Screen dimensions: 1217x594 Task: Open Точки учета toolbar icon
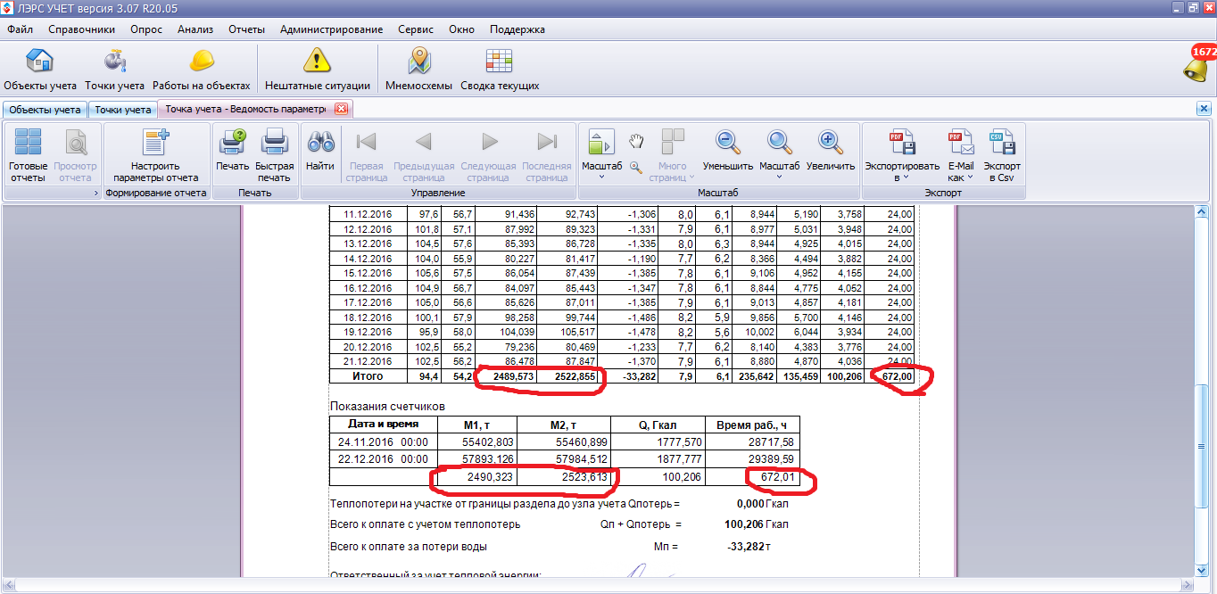(114, 70)
